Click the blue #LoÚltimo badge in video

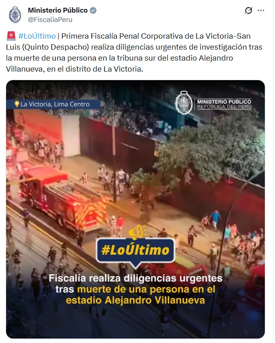135,251
